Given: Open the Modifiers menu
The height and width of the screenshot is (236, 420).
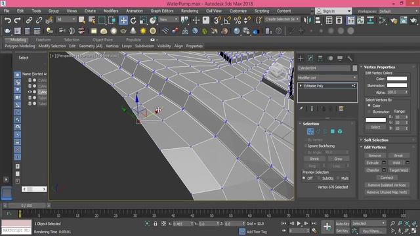Looking at the screenshot, I should coord(111,11).
